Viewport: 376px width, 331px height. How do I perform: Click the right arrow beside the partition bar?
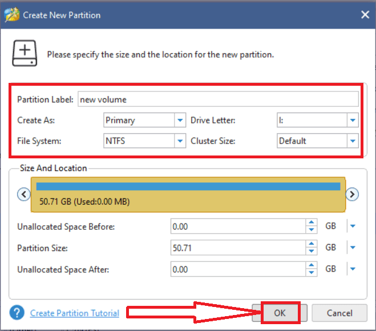tap(352, 194)
